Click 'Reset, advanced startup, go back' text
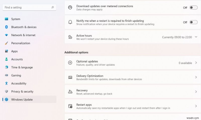201x120 pixels. (94, 94)
